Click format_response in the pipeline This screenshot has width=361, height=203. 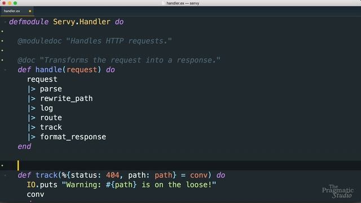(x=73, y=137)
